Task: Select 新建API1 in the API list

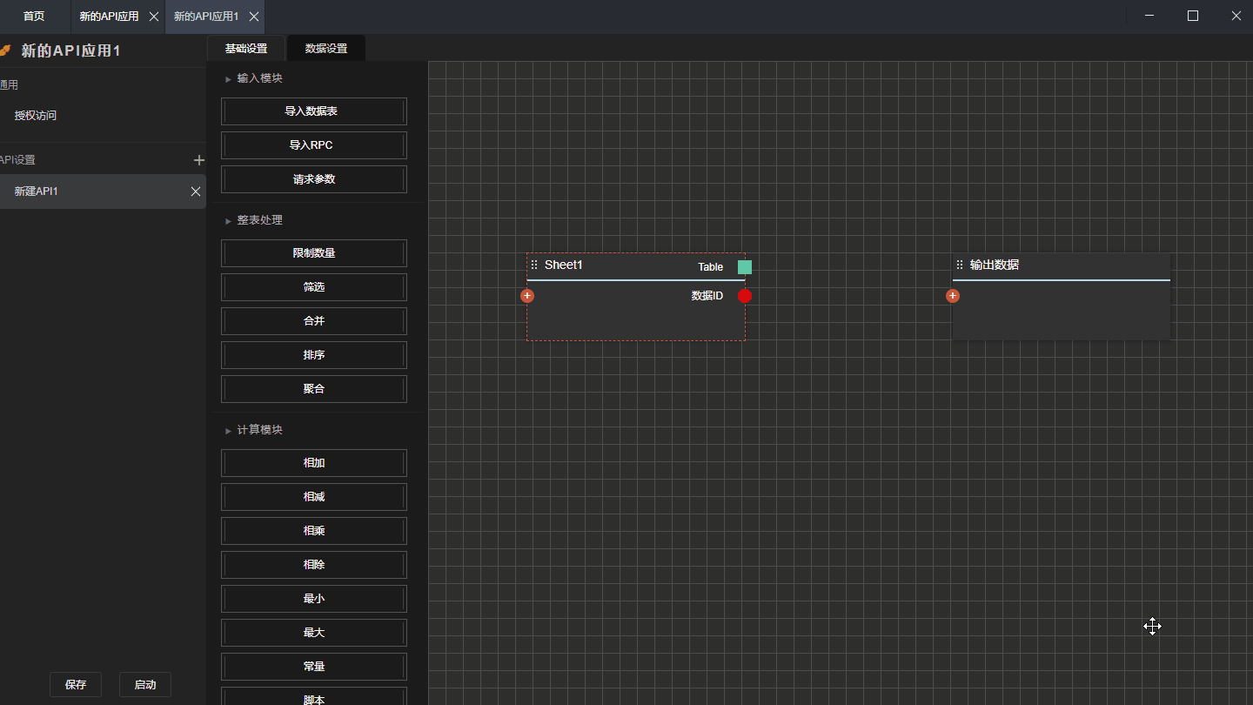Action: tap(87, 191)
